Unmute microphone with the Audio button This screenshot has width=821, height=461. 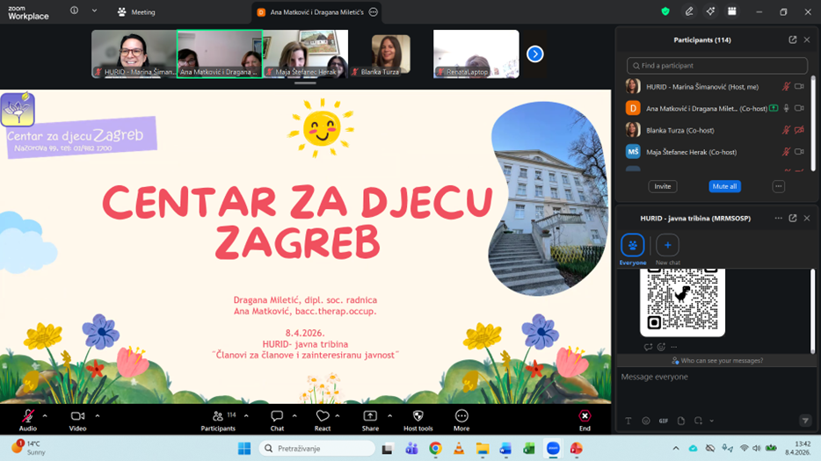28,416
